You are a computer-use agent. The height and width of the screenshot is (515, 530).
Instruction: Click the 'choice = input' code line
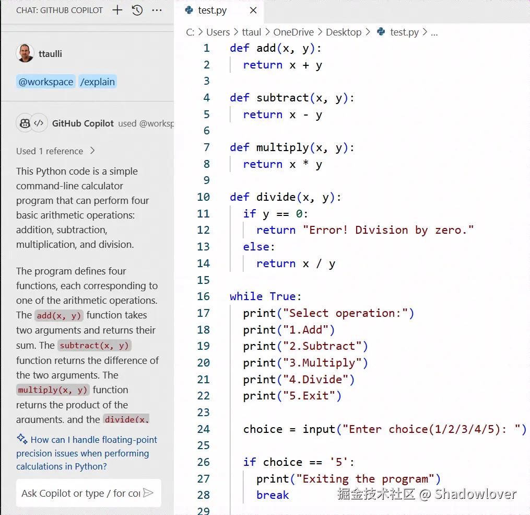point(385,429)
